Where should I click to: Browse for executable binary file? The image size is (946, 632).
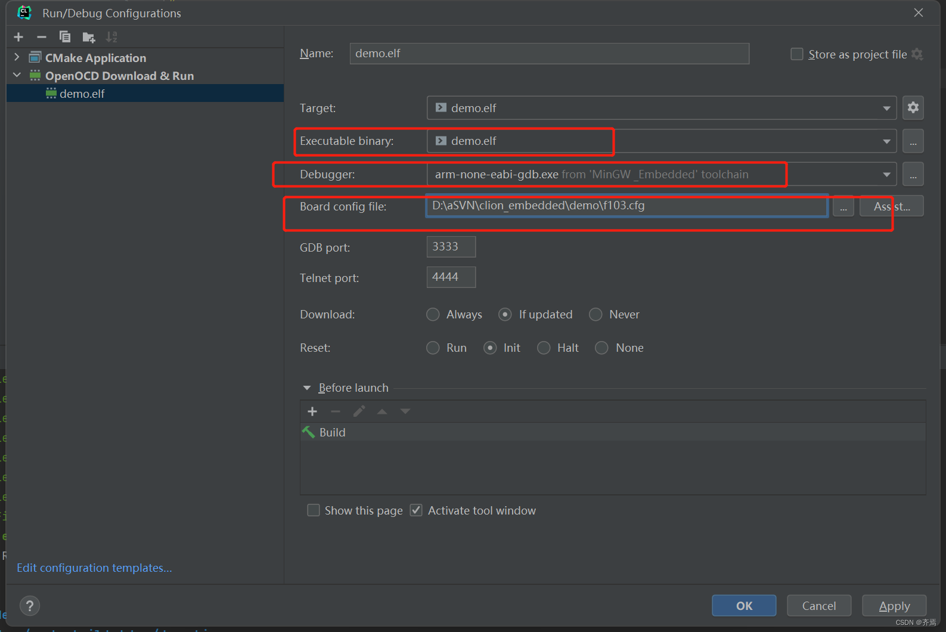[913, 141]
